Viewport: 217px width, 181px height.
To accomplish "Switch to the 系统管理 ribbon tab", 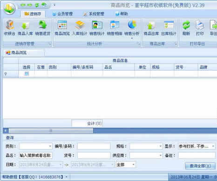I will (94, 14).
